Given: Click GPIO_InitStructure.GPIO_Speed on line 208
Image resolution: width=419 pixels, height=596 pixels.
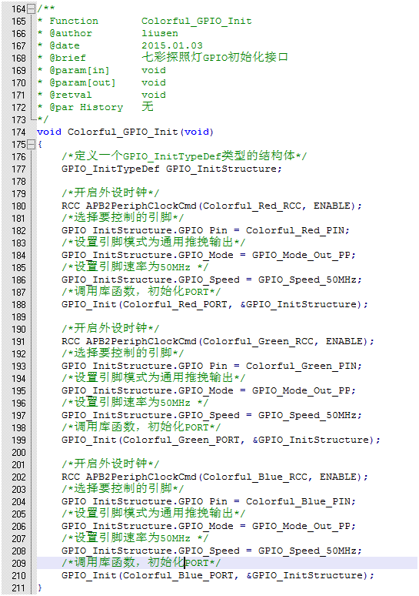Looking at the screenshot, I should 150,551.
